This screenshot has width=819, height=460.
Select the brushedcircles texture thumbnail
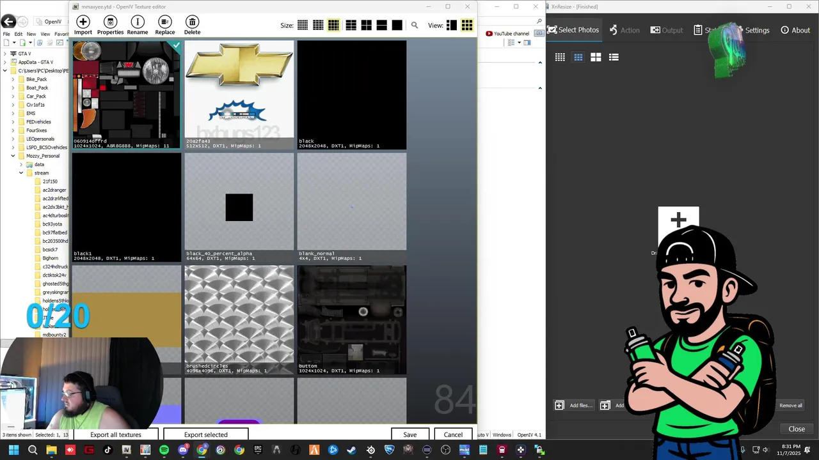click(239, 319)
